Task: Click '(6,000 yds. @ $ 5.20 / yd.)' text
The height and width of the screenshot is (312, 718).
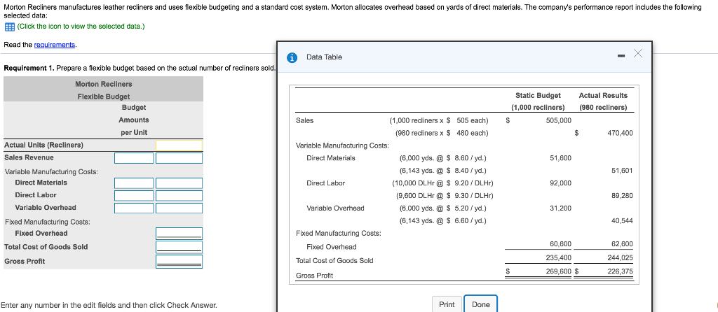Action: tap(443, 208)
